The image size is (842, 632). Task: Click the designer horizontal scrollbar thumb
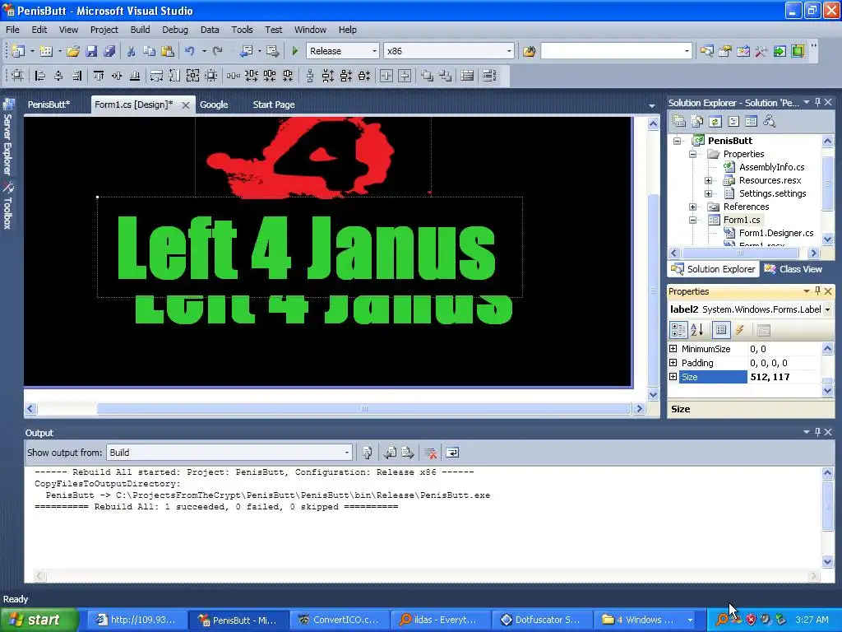pyautogui.click(x=364, y=409)
